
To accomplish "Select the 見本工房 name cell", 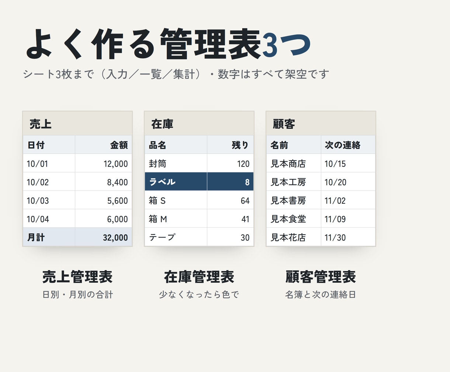I will (294, 182).
